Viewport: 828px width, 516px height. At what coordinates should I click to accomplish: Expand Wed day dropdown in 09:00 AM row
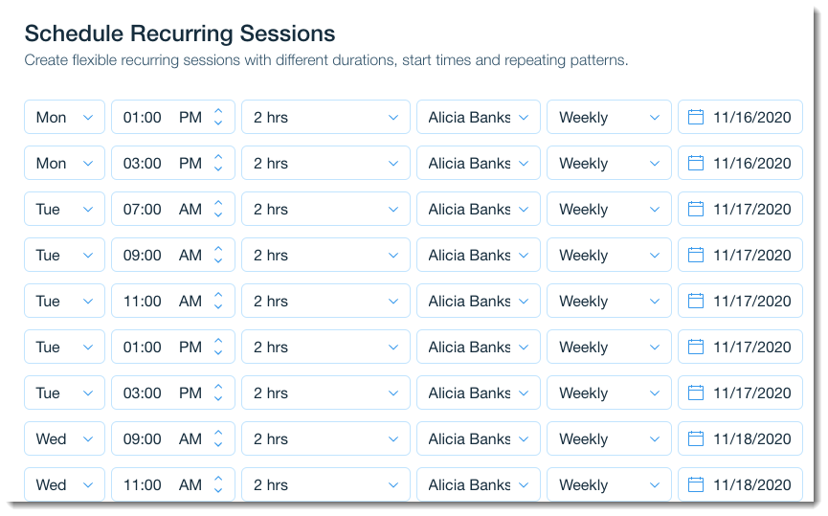pyautogui.click(x=64, y=438)
